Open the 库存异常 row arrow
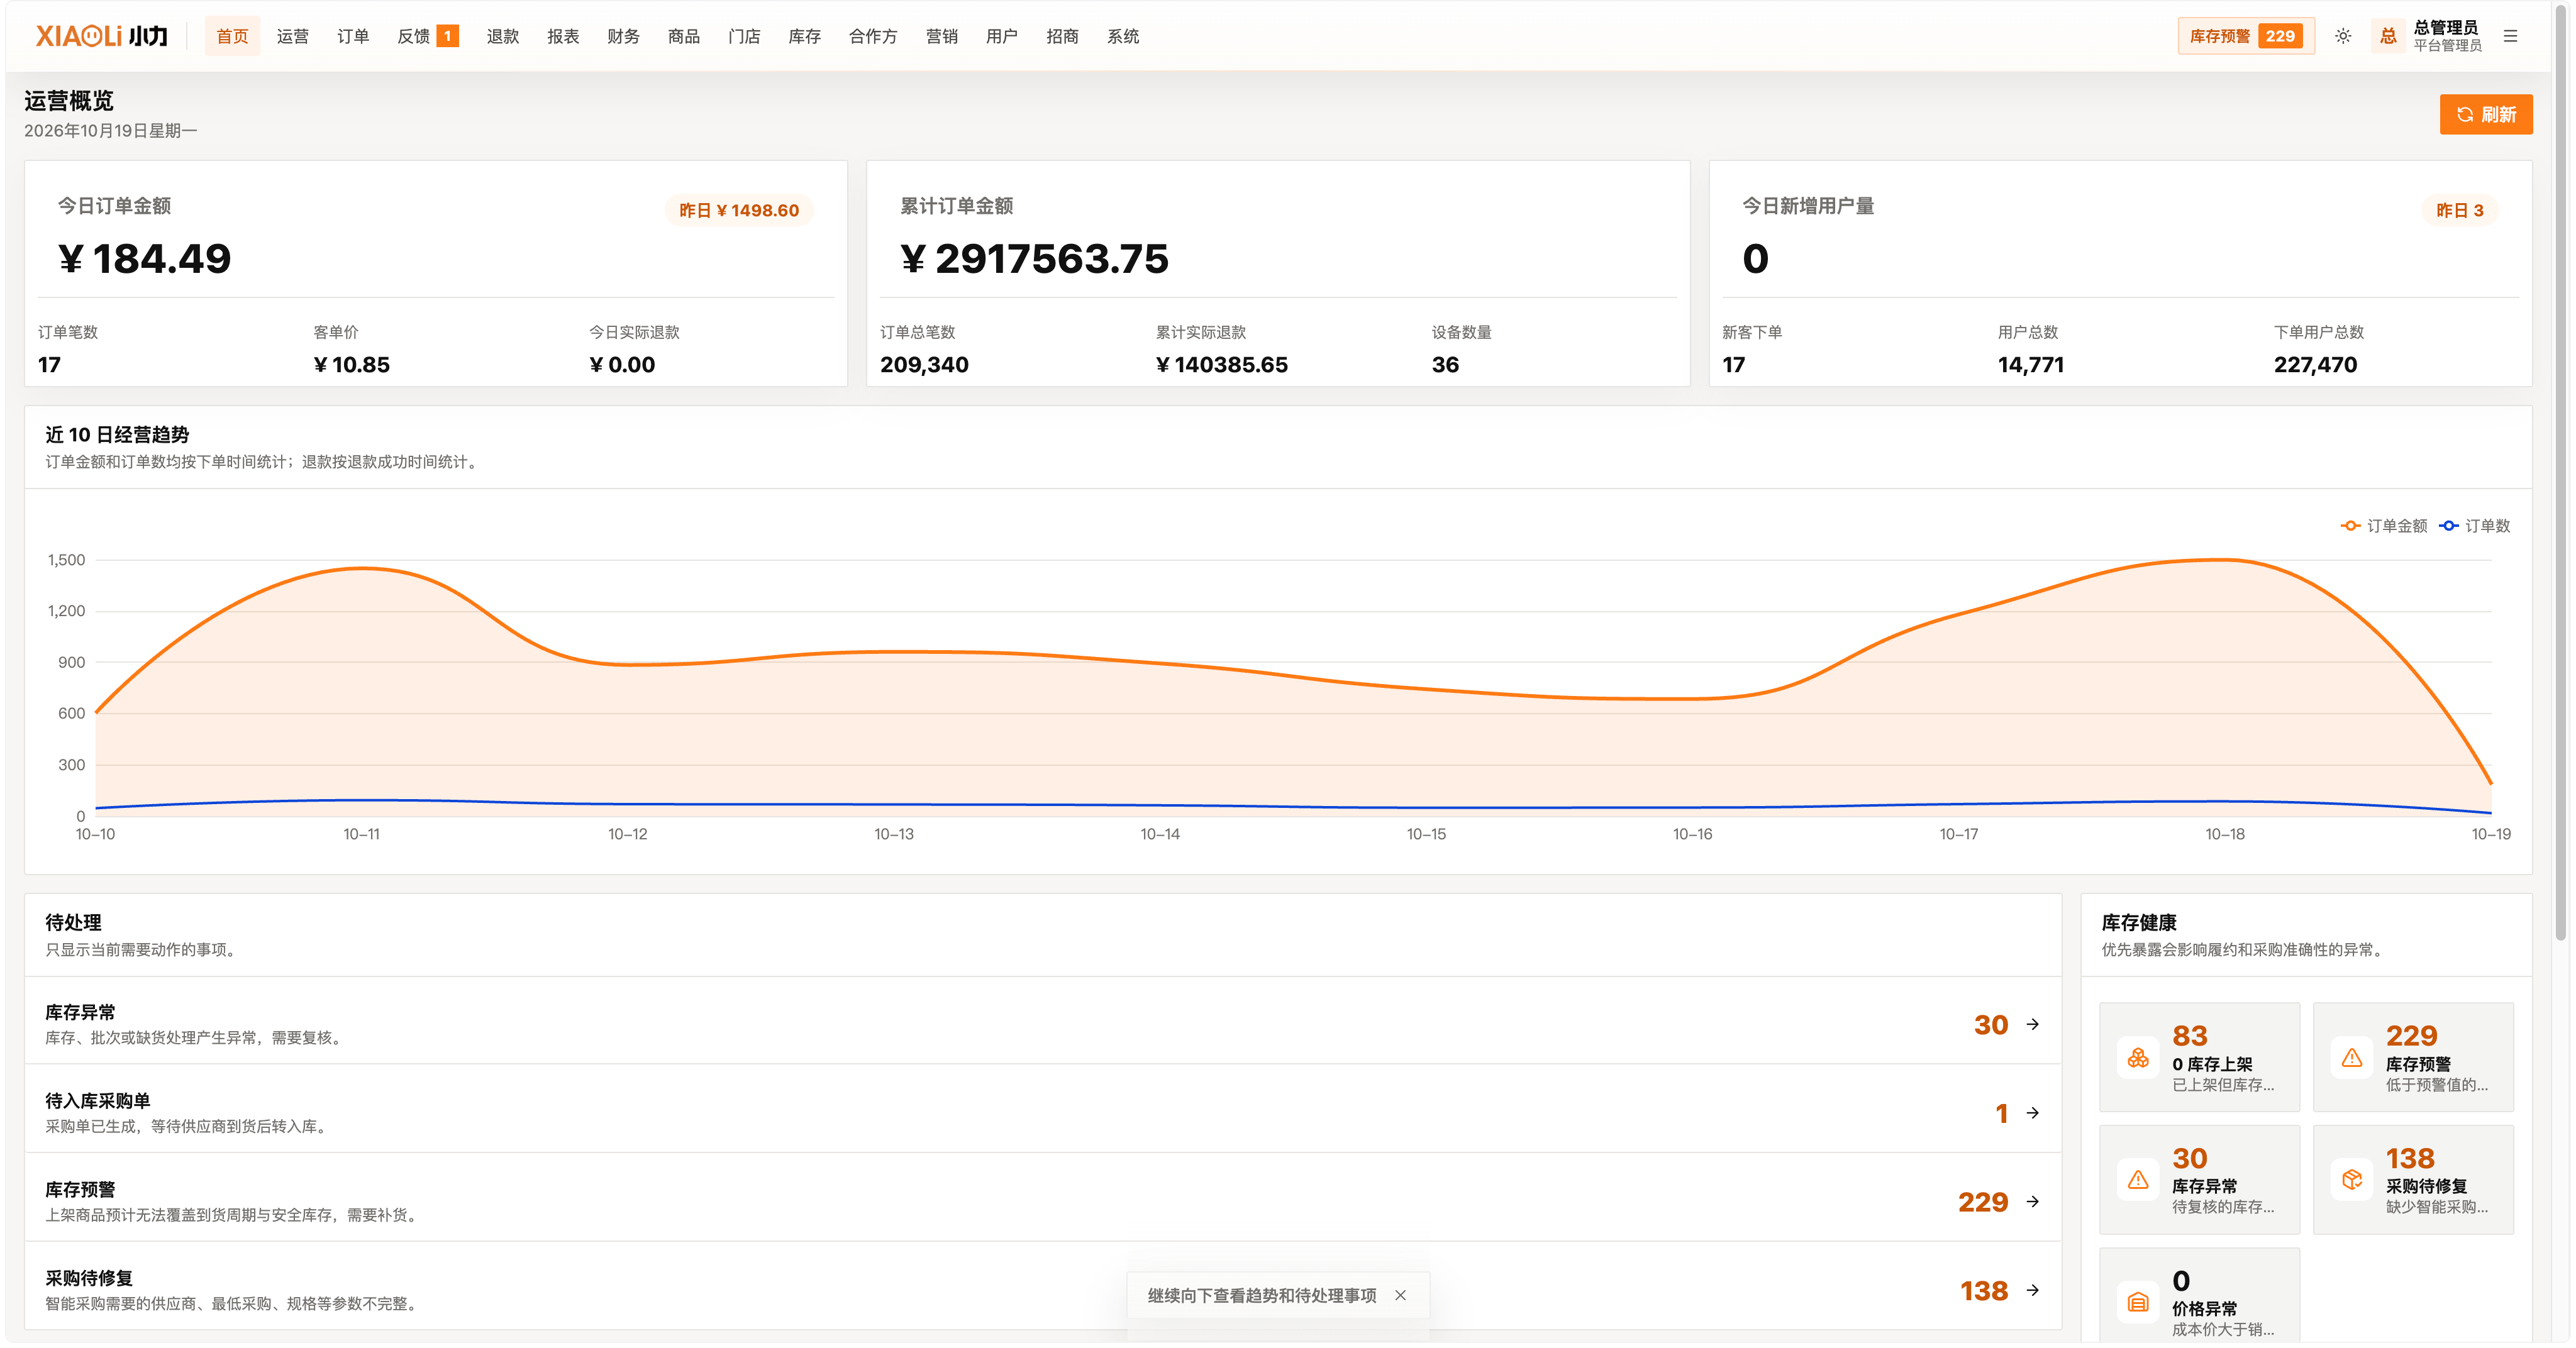This screenshot has width=2576, height=1348. tap(2033, 1024)
